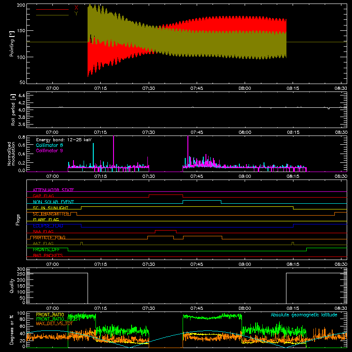Click the blue ECLIPSE_FLAG label
The width and height of the screenshot is (352, 352).
click(x=48, y=226)
